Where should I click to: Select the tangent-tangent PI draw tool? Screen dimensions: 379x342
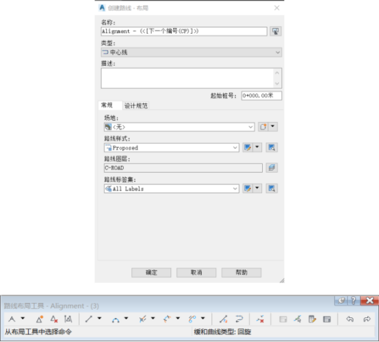click(x=12, y=319)
